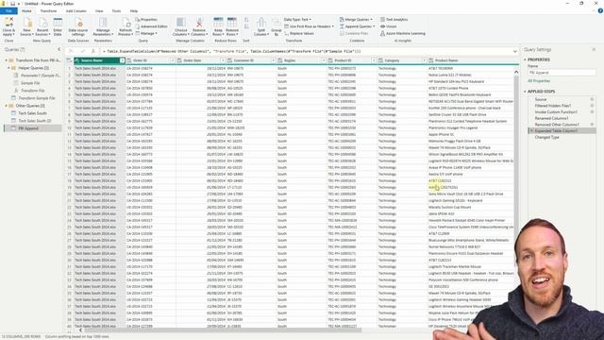Select the Sample File query

tap(30, 83)
